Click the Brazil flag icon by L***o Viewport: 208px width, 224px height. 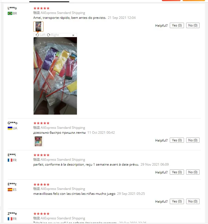point(10,13)
